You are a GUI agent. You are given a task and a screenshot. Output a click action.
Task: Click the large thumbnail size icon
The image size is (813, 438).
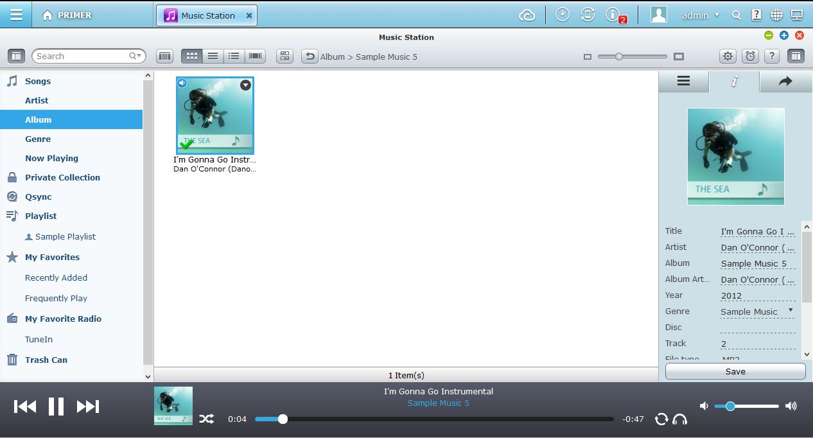[x=679, y=57]
